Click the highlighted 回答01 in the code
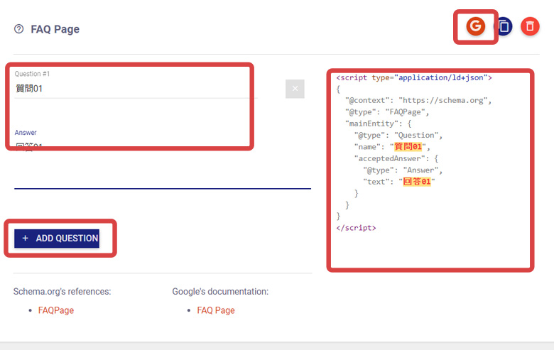Viewport: 554px width, 350px height. (417, 181)
